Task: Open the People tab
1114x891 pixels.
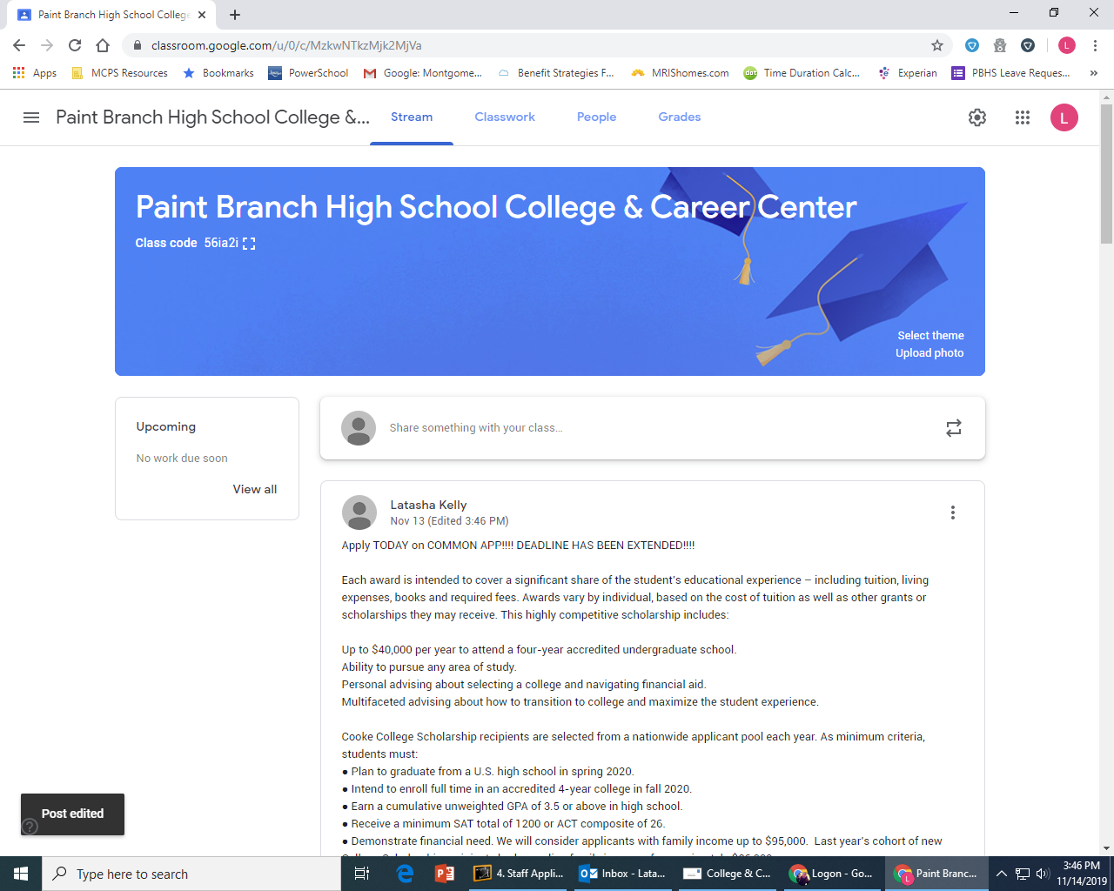Action: pyautogui.click(x=596, y=117)
